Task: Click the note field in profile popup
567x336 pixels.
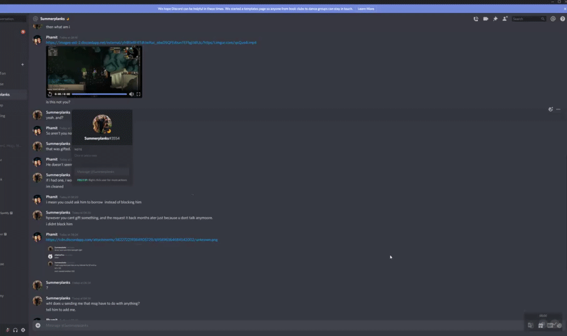Action: 101,156
